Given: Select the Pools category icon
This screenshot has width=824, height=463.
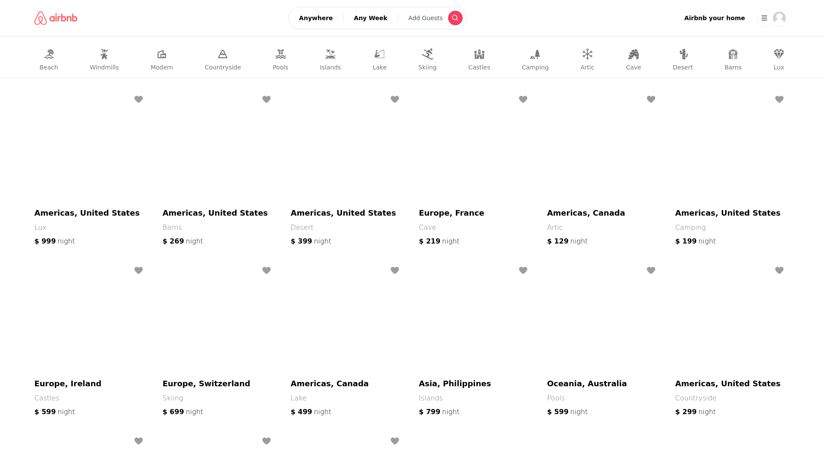Looking at the screenshot, I should click(281, 54).
